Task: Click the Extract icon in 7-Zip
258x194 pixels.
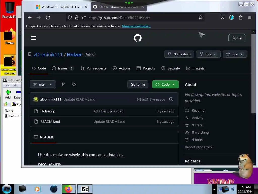Action: click(18, 92)
